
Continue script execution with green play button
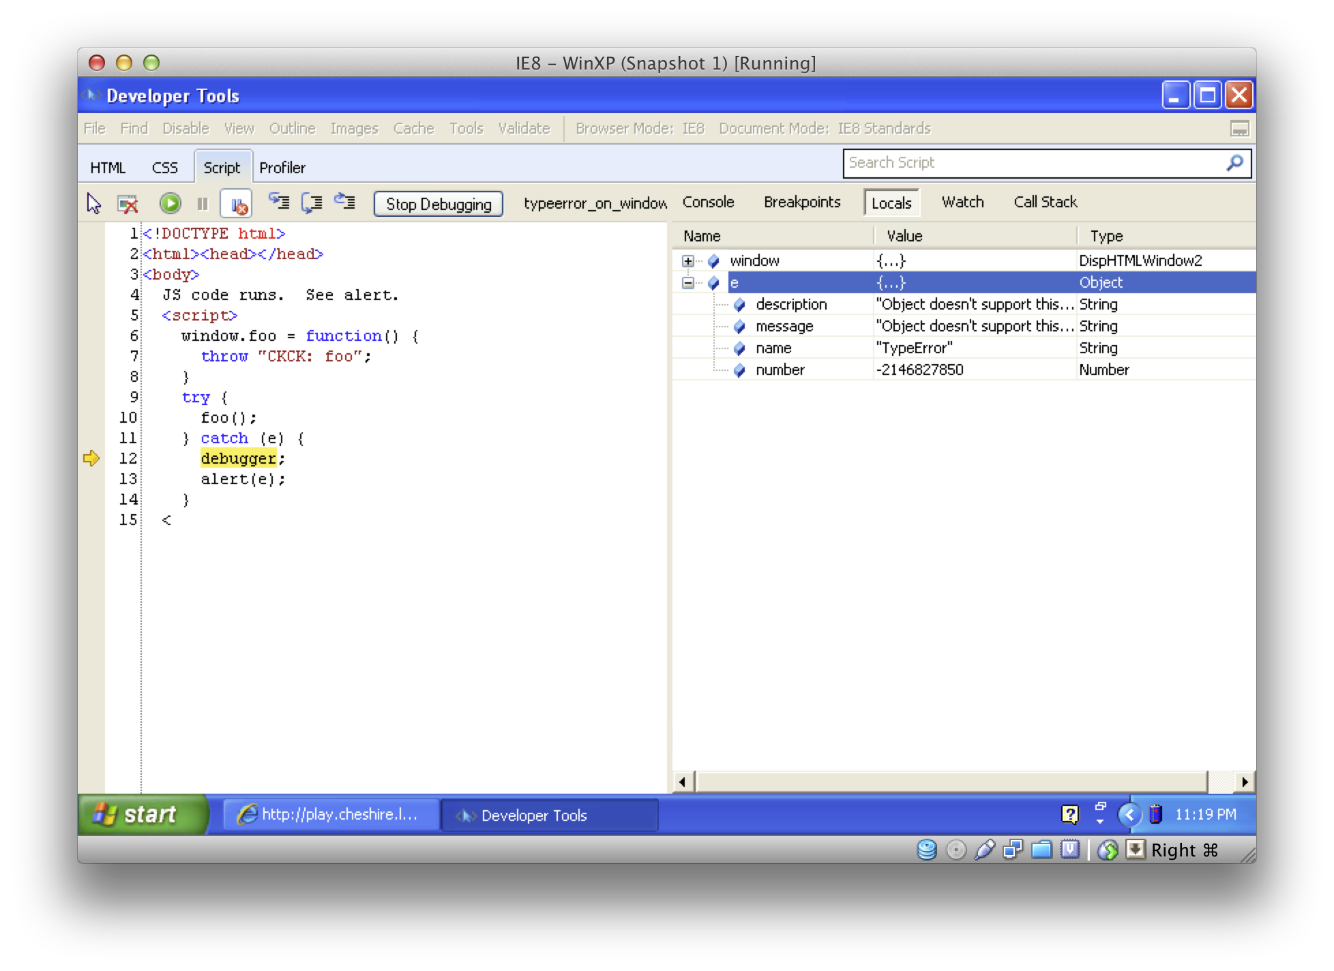tap(170, 203)
